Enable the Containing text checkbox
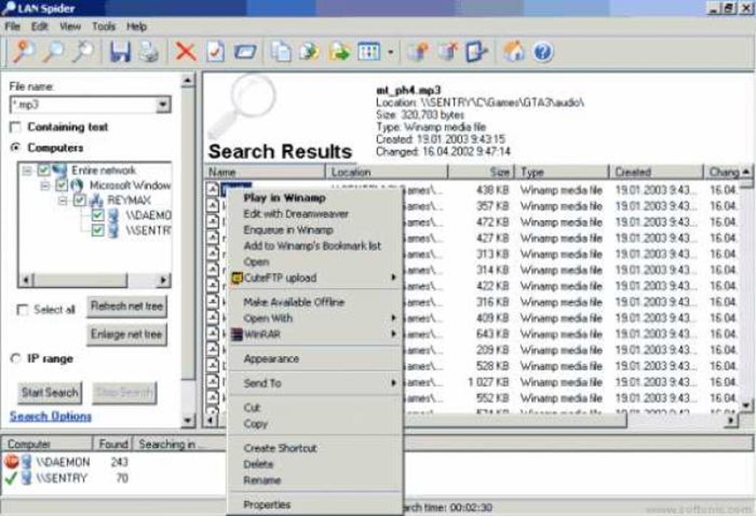Screen dimensions: 756x516 pos(16,127)
